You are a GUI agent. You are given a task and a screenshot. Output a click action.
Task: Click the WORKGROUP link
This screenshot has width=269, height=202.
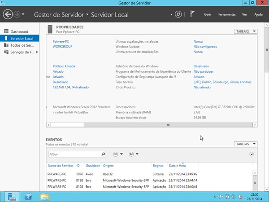coord(62,46)
